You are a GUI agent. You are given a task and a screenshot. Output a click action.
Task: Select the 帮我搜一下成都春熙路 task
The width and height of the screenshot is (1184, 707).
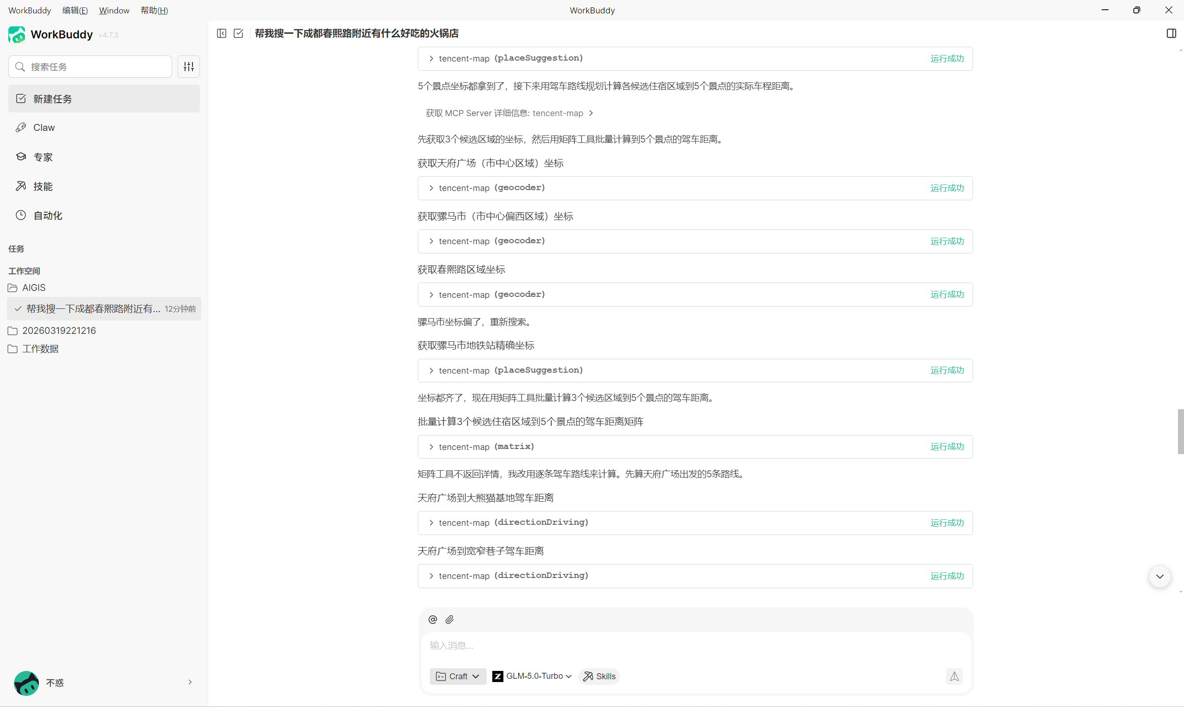(104, 309)
